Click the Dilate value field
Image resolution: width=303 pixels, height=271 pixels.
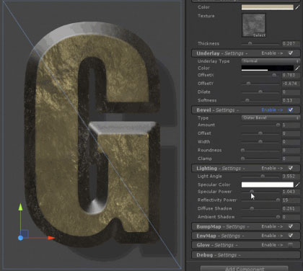(x=291, y=92)
